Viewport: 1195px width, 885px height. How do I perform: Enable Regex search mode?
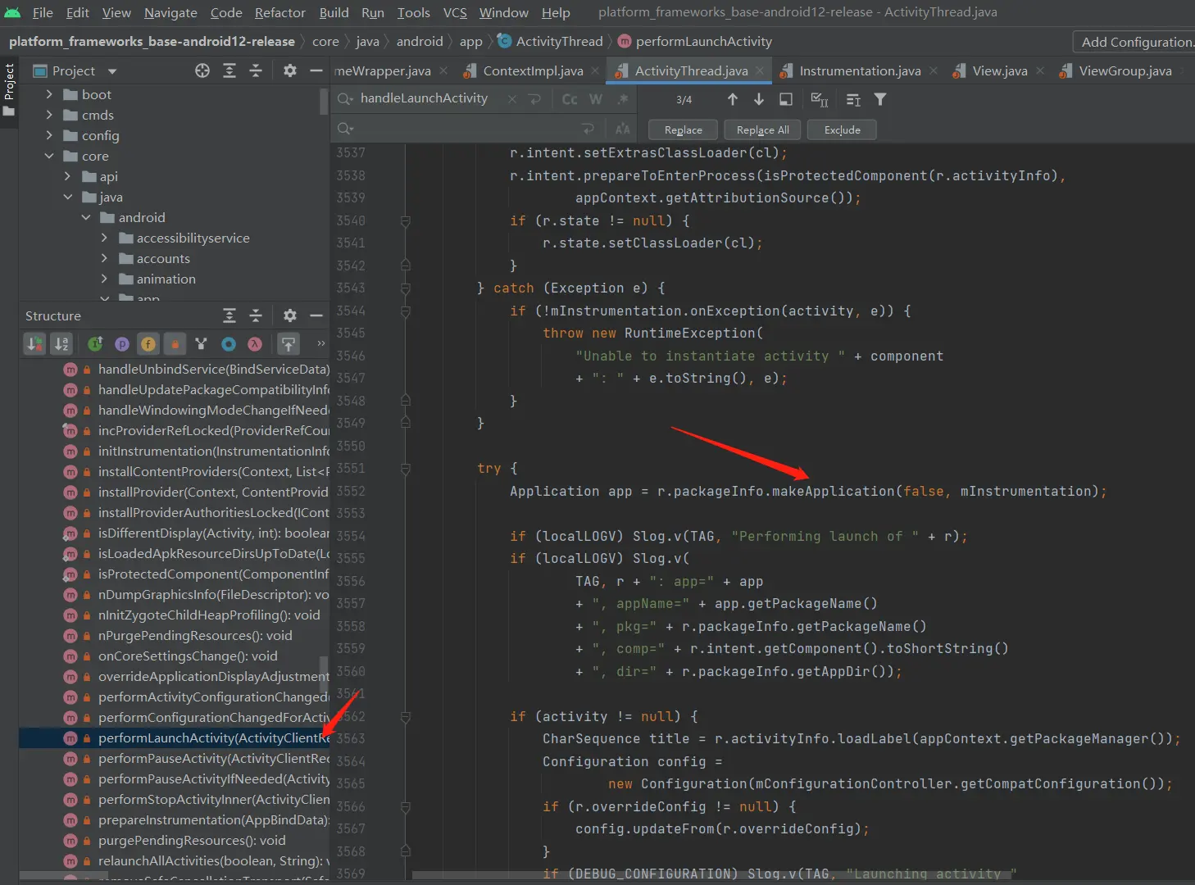tap(622, 99)
